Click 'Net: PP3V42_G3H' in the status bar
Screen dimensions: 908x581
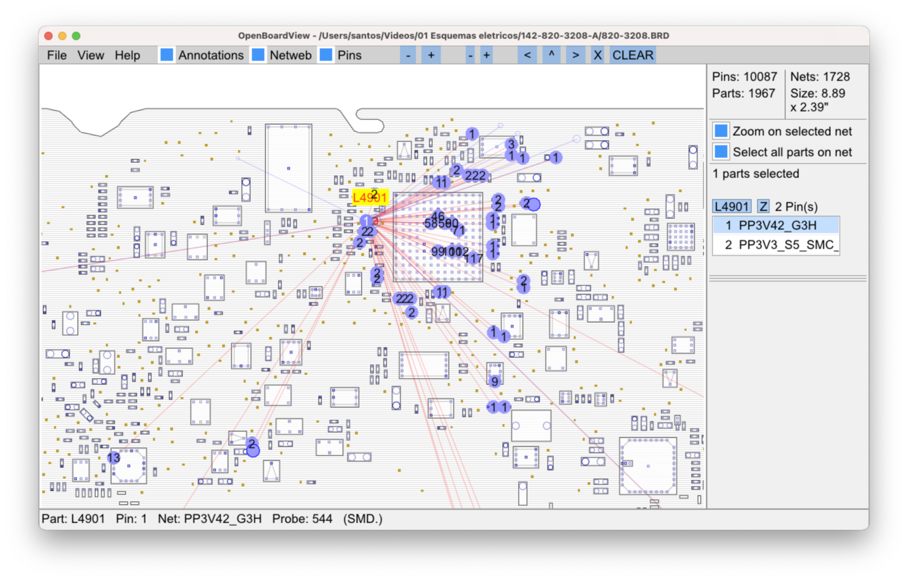[210, 519]
